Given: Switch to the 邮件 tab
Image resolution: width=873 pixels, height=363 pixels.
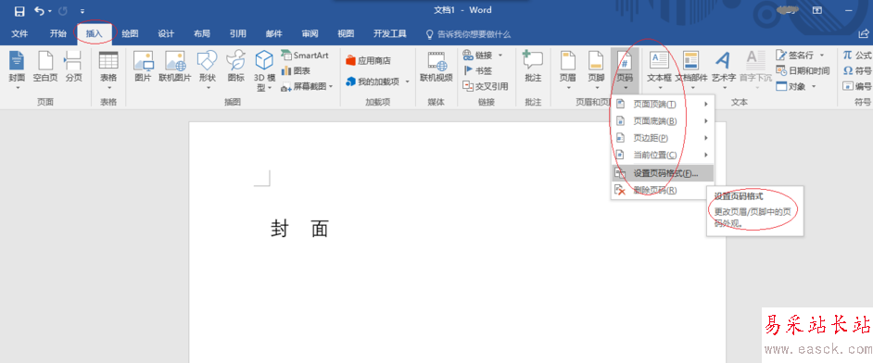Looking at the screenshot, I should tap(274, 34).
